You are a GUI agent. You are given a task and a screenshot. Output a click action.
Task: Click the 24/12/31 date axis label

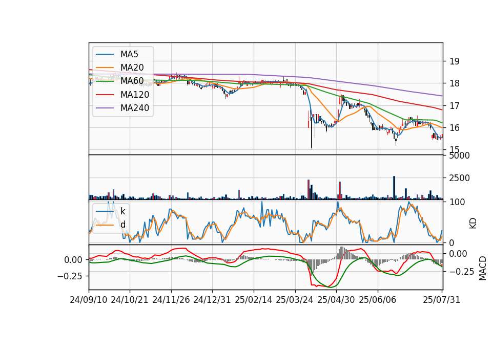click(212, 300)
